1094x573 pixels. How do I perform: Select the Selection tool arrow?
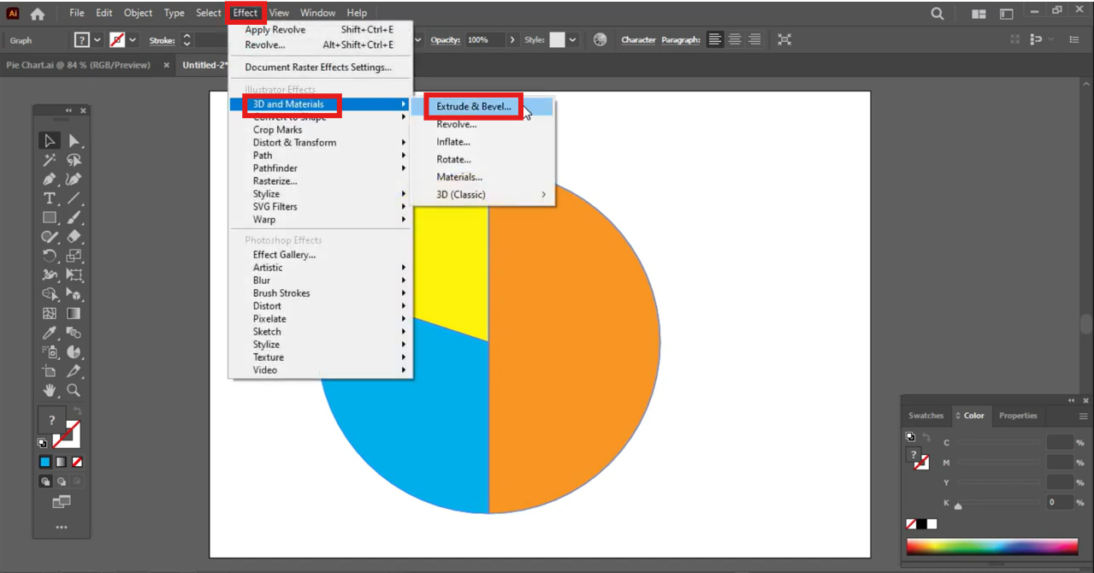click(50, 140)
